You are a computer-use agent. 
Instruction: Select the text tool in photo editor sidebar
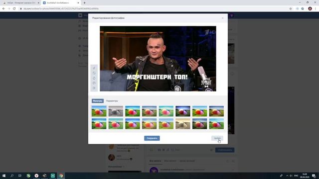tap(94, 68)
